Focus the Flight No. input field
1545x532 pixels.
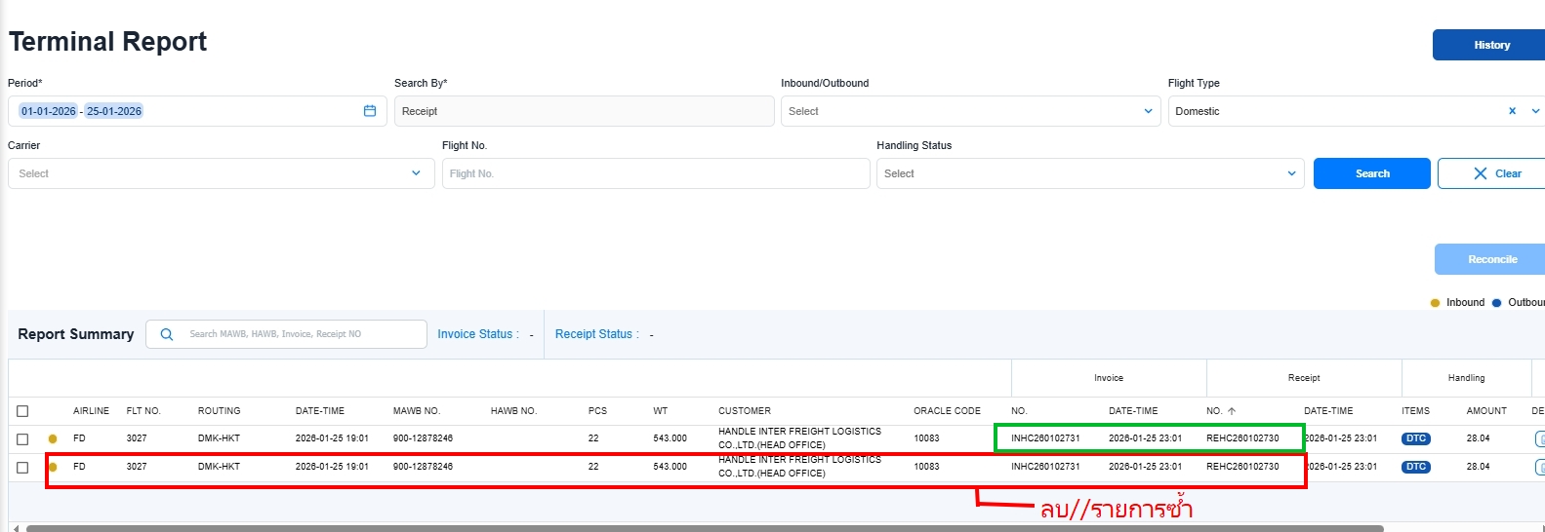click(655, 173)
